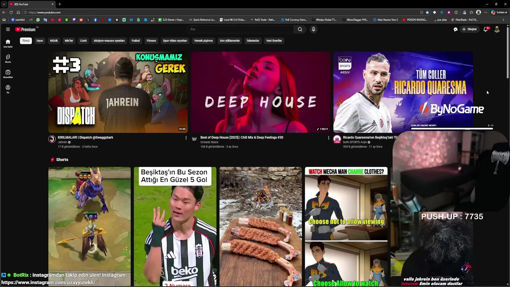This screenshot has width=510, height=287.
Task: Select the Futbol filter chip
Action: tap(136, 41)
